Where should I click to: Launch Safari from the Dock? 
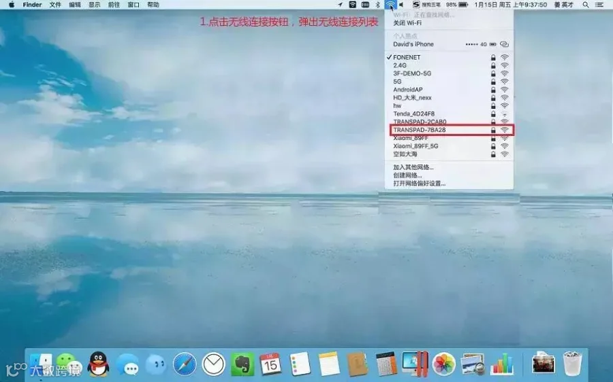point(185,364)
